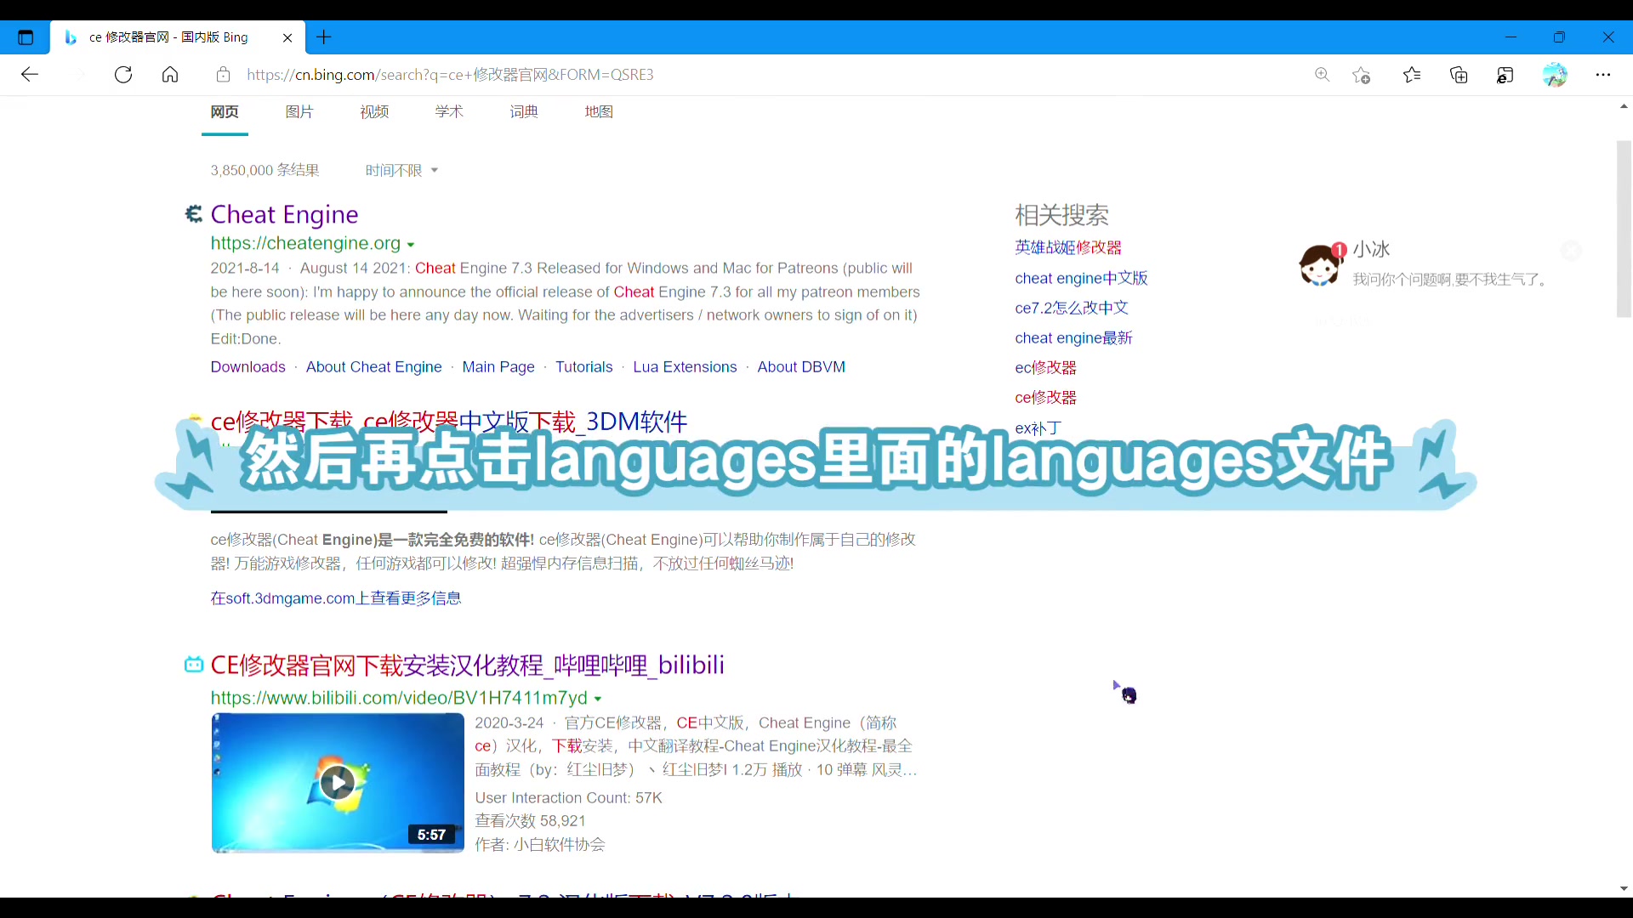Open related search ce7.2怎么改中文
Screen dimensions: 1633x918
coord(1072,308)
